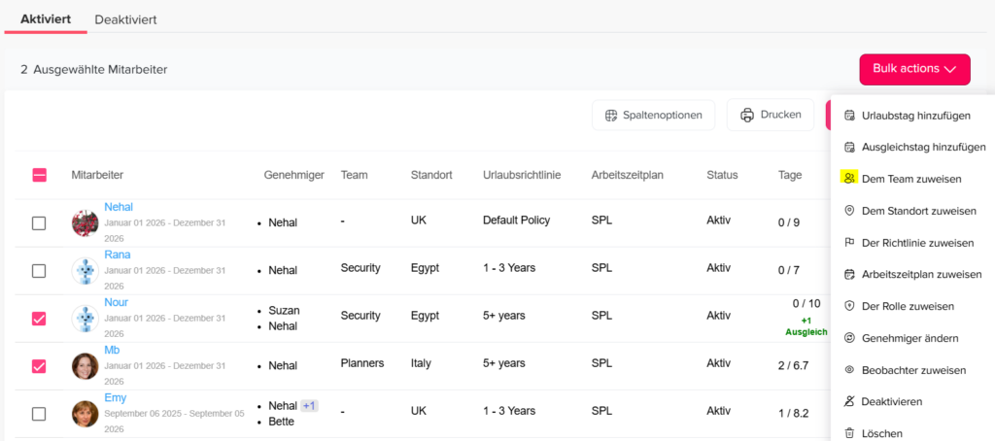Click the schedule icon beside Arbeitszeitplan zuweisen
995x441 pixels.
click(x=849, y=275)
